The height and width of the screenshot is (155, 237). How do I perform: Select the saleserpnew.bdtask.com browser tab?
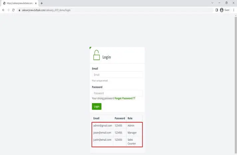coord(20,3)
